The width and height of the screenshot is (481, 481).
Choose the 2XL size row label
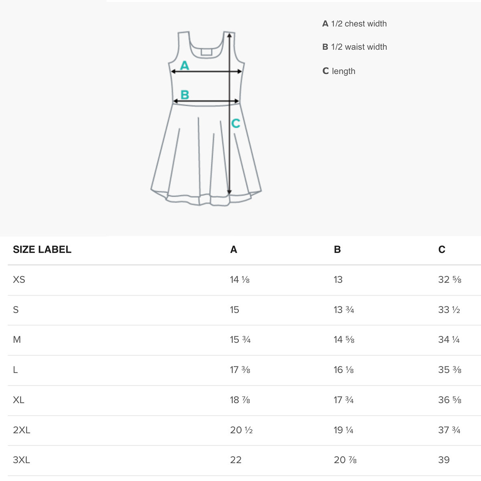point(22,430)
